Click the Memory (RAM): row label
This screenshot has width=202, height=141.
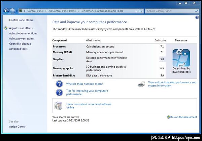(63, 52)
